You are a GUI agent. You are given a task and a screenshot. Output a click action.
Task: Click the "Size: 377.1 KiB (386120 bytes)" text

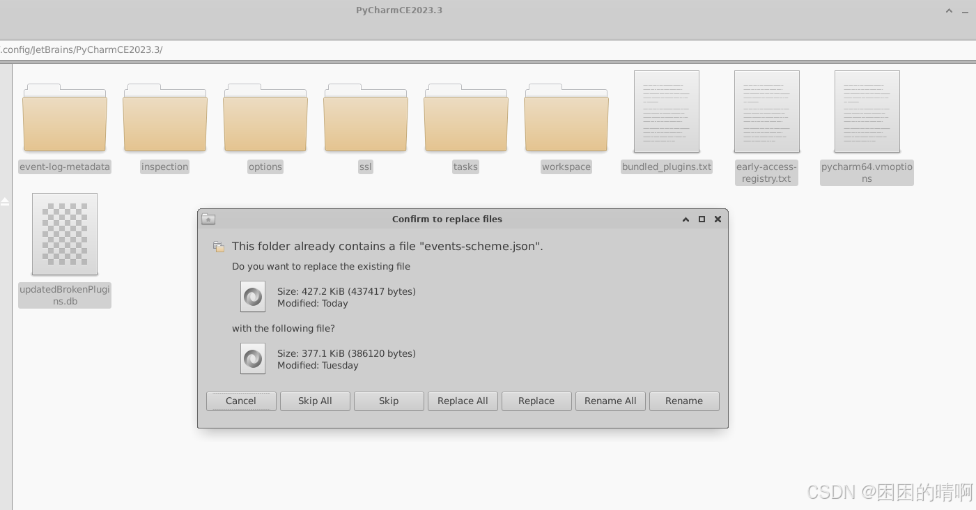(346, 353)
